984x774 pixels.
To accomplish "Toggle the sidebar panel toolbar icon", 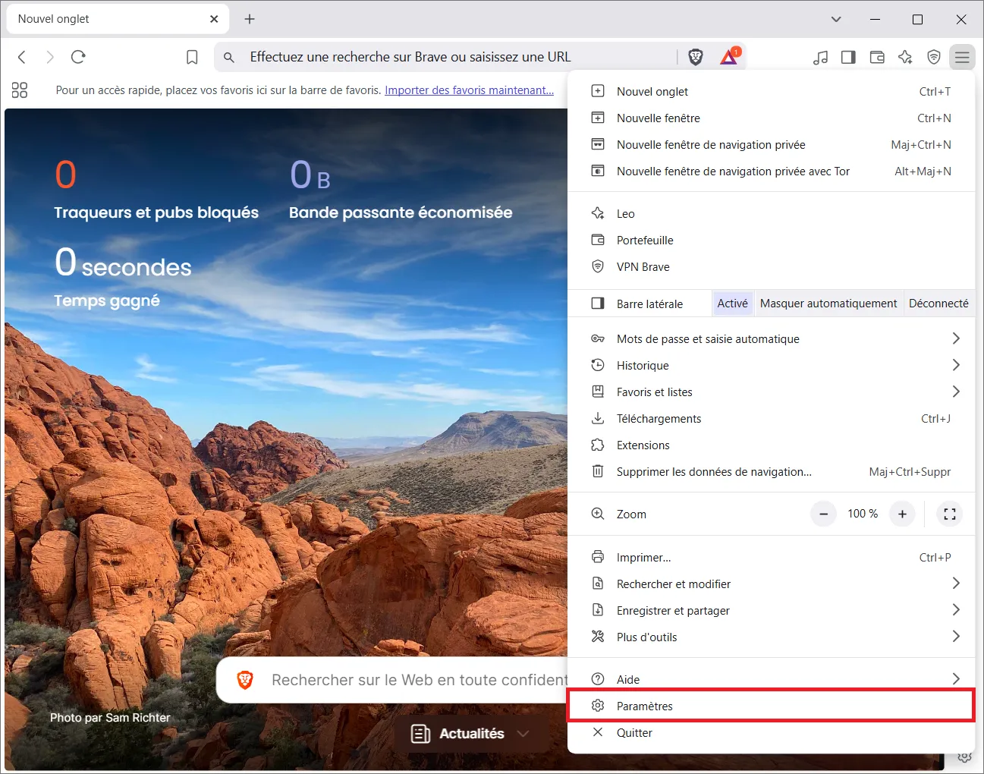I will point(848,57).
